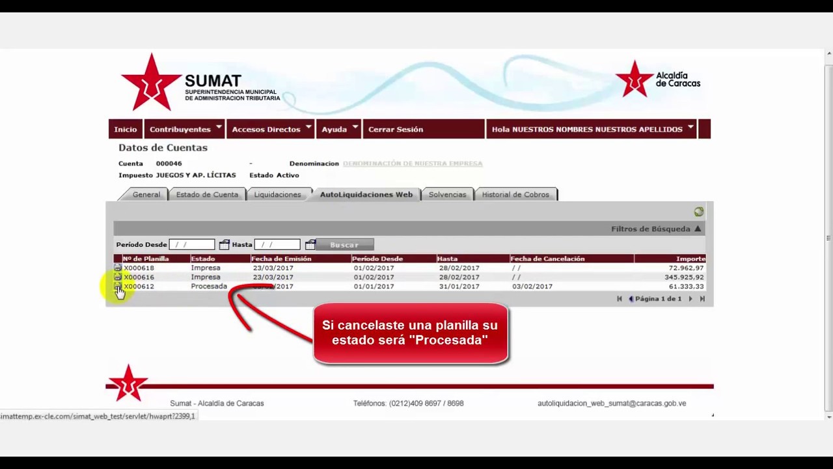Open calendar picker next to Hasta field
The width and height of the screenshot is (833, 469).
(x=310, y=245)
